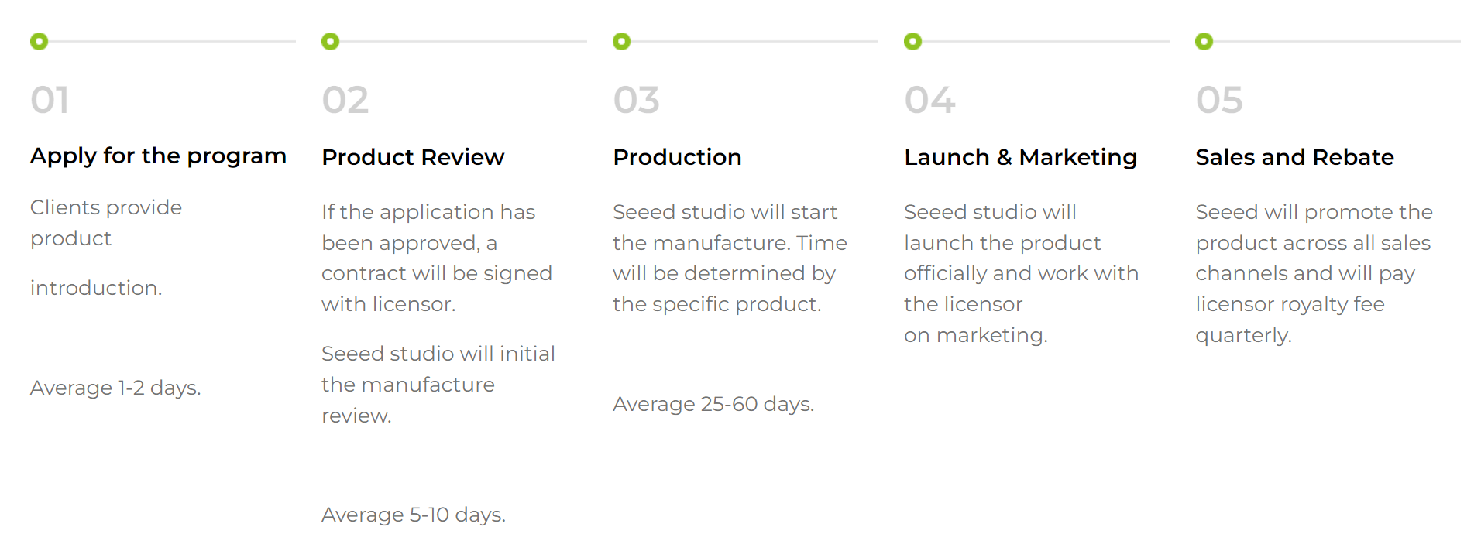
Task: Click the large 02 step number
Action: (x=345, y=101)
